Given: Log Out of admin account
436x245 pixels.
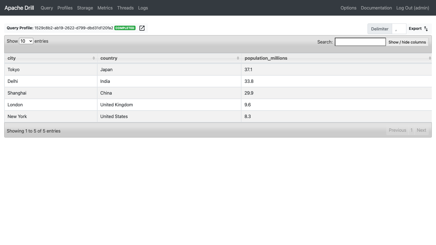Looking at the screenshot, I should tap(413, 8).
